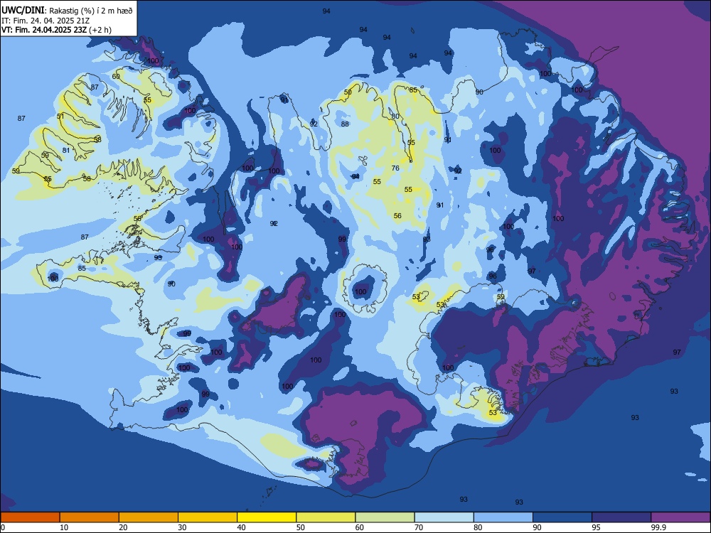
Task: Click the 'Rakastig (%) í 2 m hæð' label
Action: pyautogui.click(x=91, y=11)
